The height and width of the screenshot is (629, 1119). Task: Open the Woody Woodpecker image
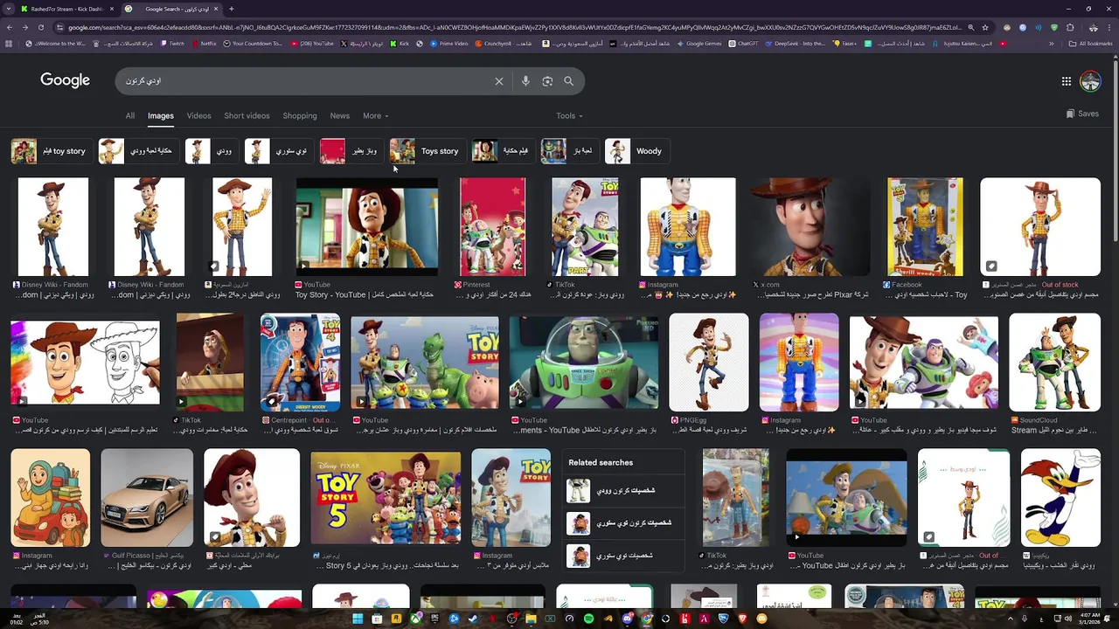(x=1060, y=498)
